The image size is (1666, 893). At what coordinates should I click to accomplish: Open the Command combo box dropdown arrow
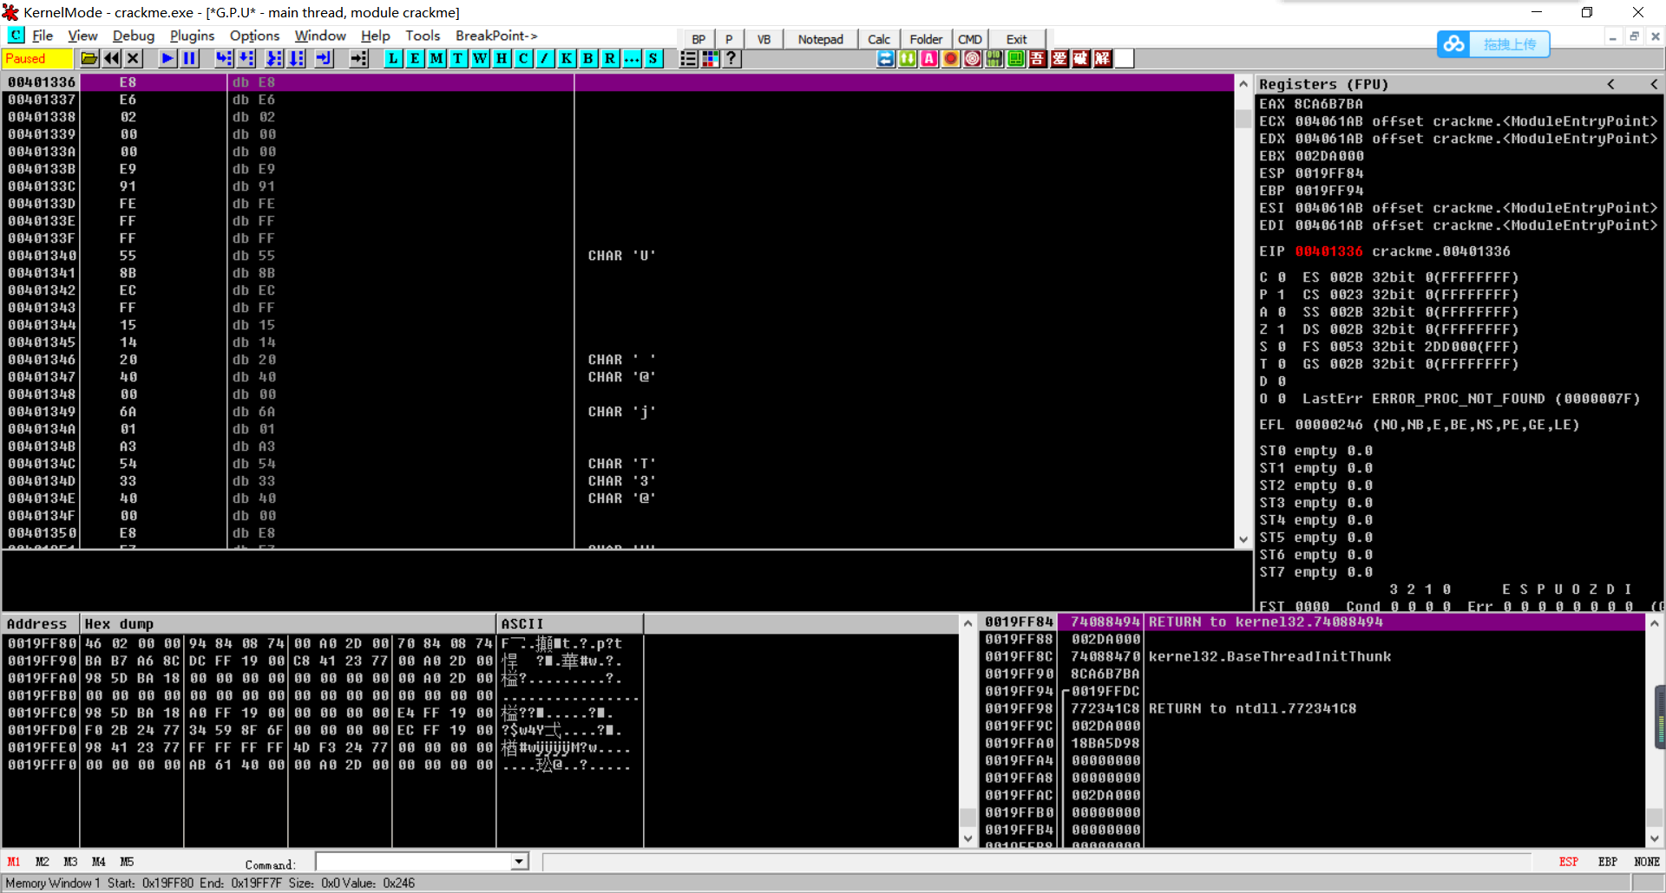coord(519,862)
